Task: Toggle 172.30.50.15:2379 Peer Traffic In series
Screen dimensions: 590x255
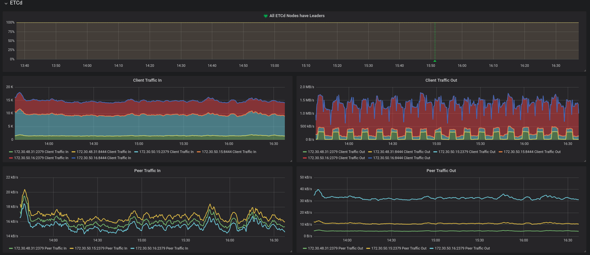Action: (101, 248)
